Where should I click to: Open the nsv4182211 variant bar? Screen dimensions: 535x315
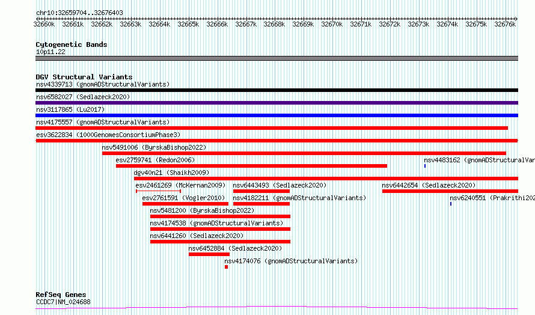(x=261, y=204)
